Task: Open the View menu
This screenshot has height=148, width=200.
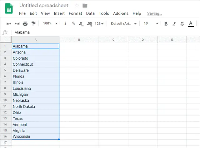Action: (x=45, y=13)
